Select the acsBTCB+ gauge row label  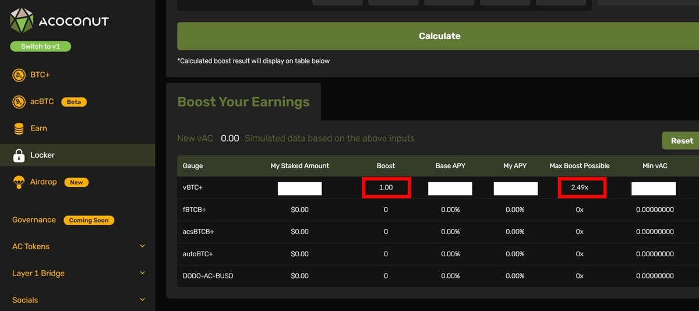pyautogui.click(x=199, y=232)
